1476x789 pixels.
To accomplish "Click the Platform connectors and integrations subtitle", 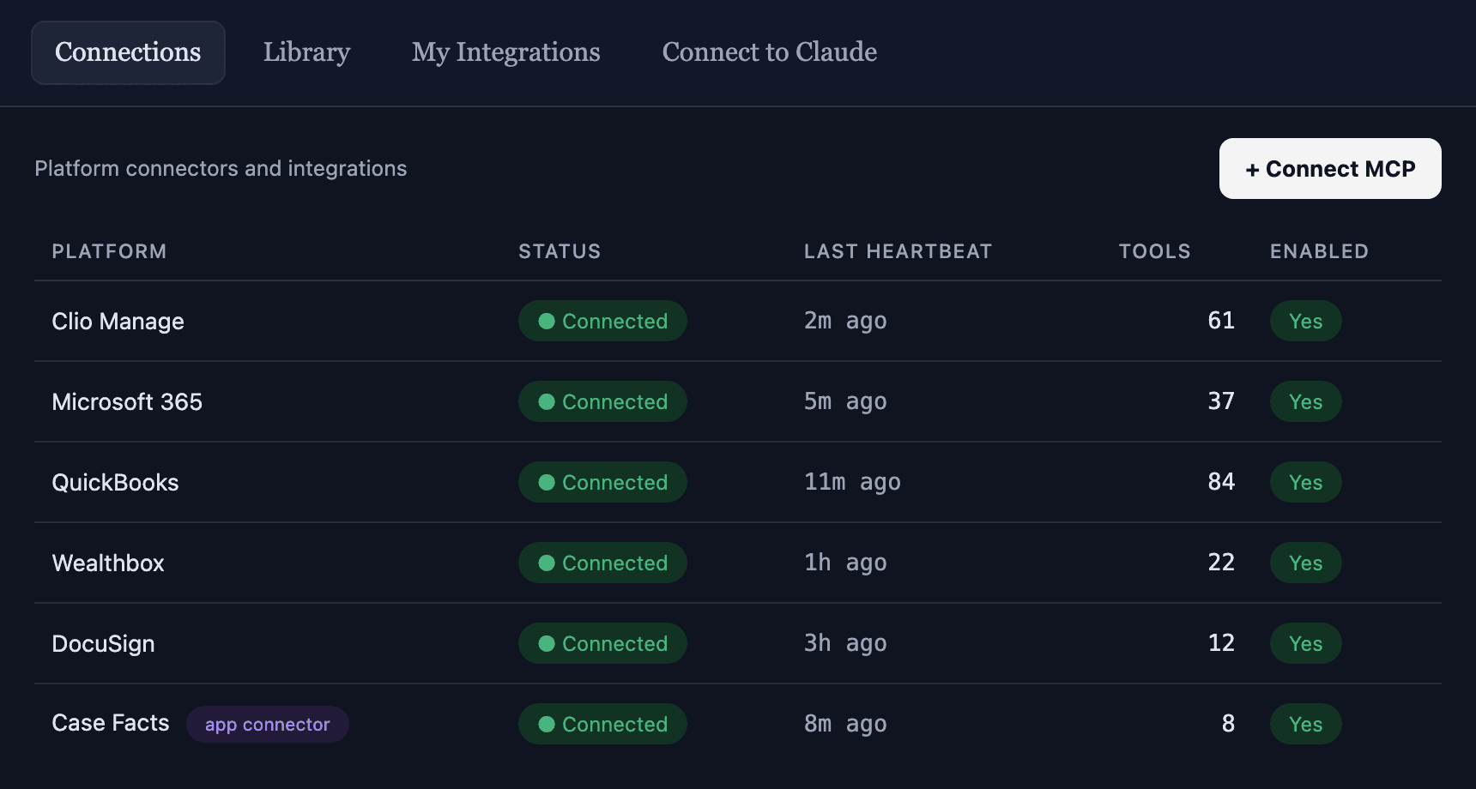I will (221, 168).
